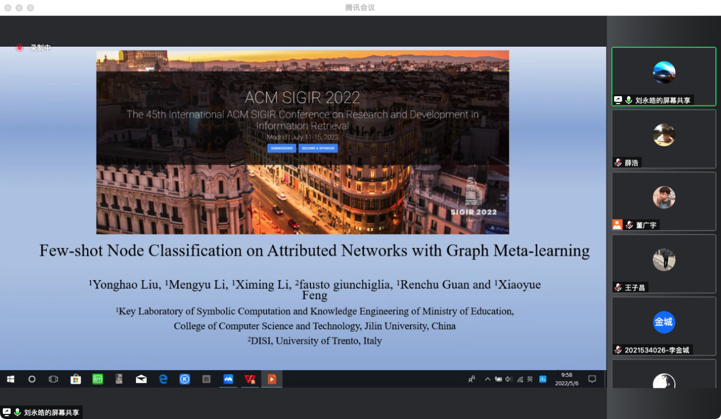Click the SUBMISSIONS button on the slide
721x419 pixels.
tap(281, 149)
